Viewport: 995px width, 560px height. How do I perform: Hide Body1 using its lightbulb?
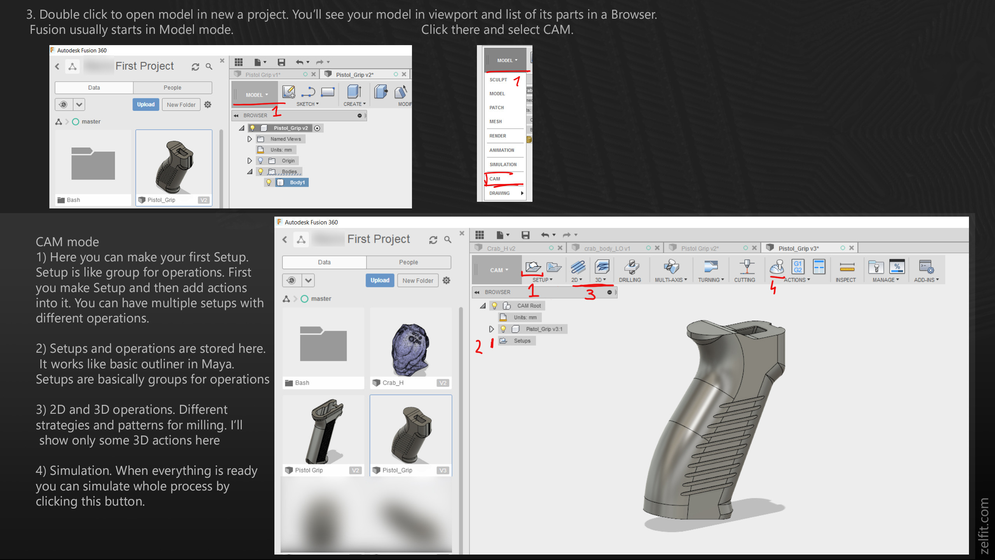point(269,182)
